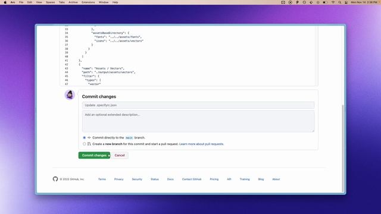This screenshot has height=214, width=381.
Task: Open the Archive menu
Action: click(73, 2)
